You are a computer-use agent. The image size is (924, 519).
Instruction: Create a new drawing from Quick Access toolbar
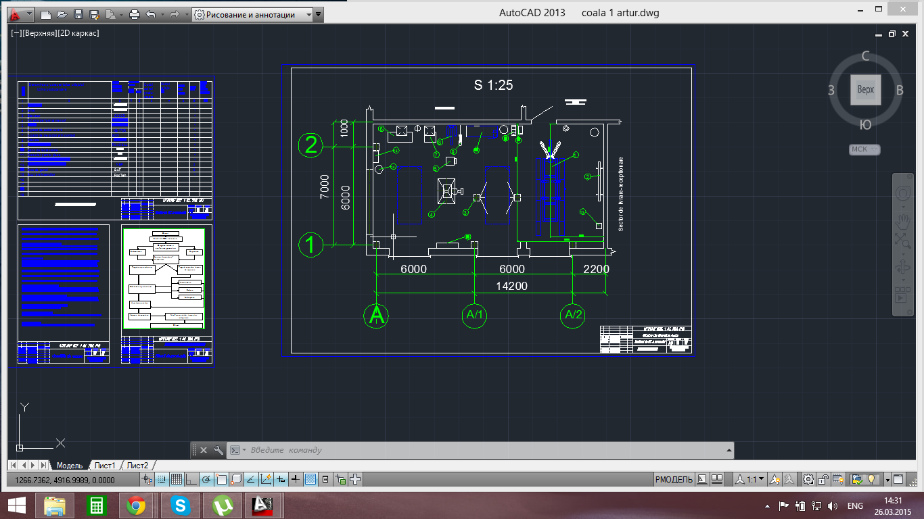45,14
